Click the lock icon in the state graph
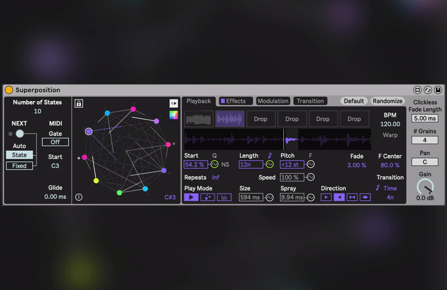The height and width of the screenshot is (290, 447). (79, 103)
